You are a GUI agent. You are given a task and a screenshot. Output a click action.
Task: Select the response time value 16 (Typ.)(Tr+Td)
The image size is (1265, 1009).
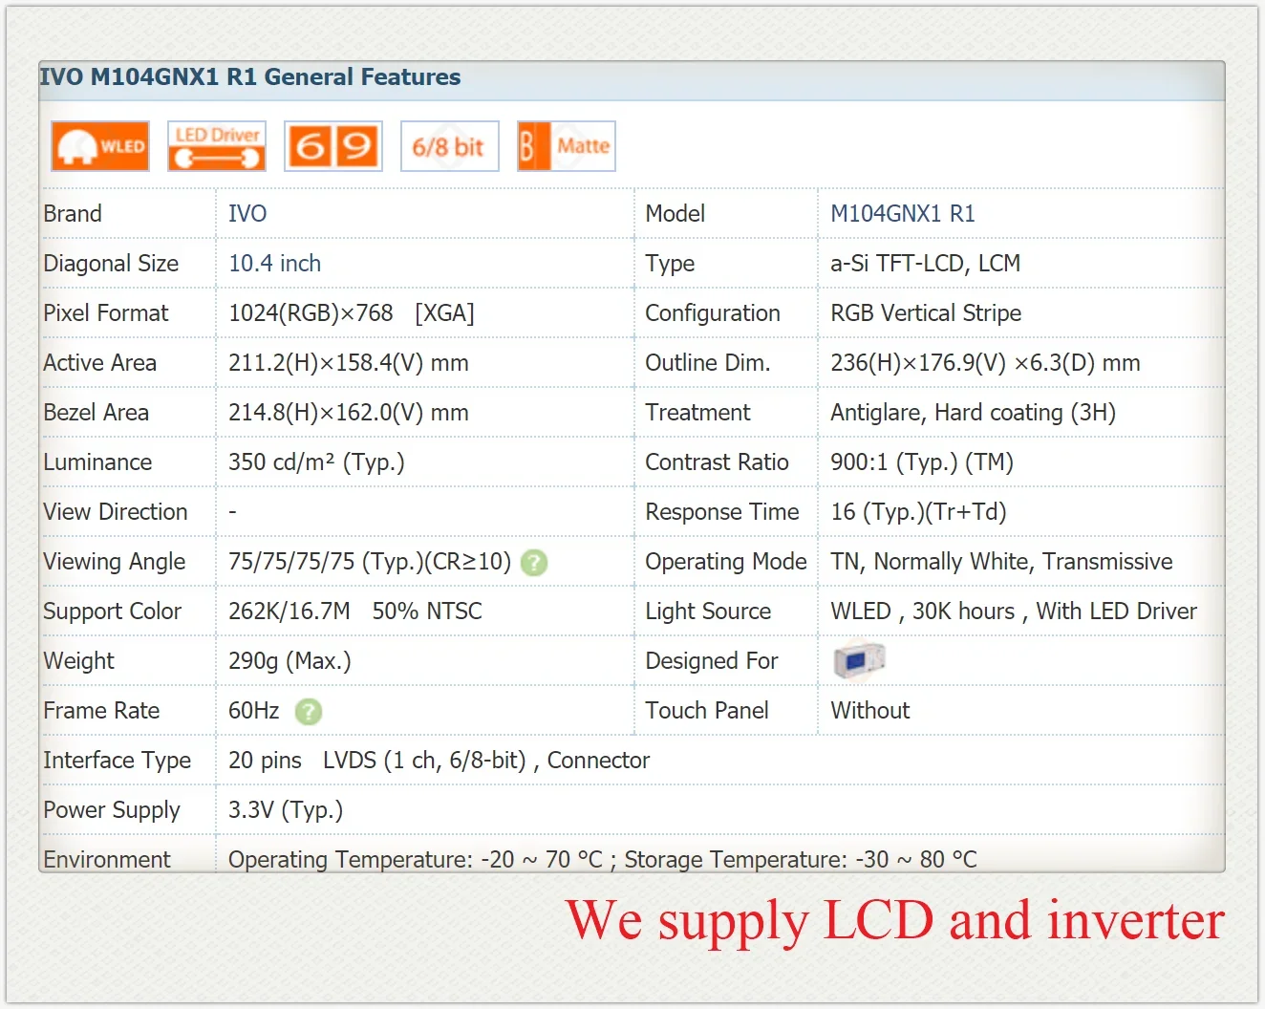click(918, 512)
